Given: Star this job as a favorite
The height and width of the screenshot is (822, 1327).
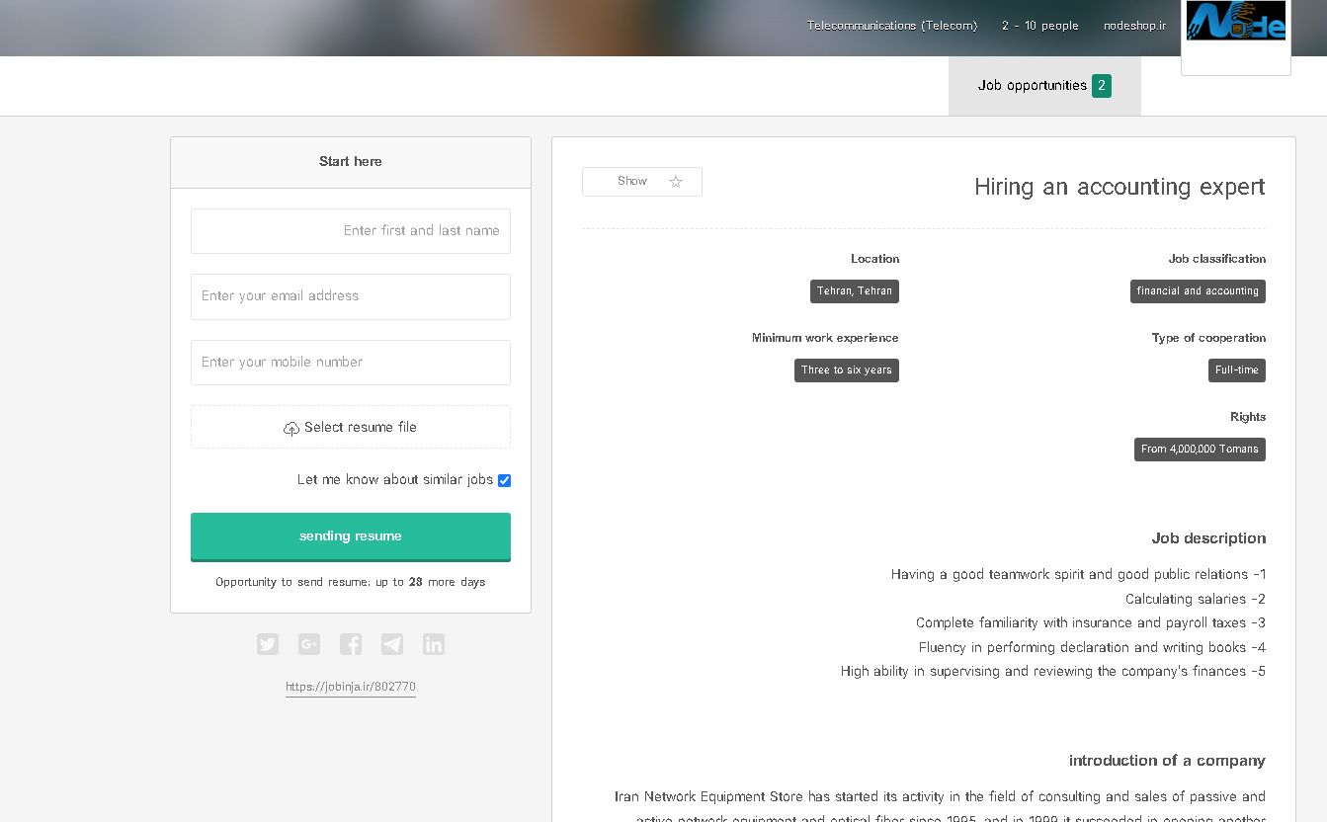Looking at the screenshot, I should point(676,181).
